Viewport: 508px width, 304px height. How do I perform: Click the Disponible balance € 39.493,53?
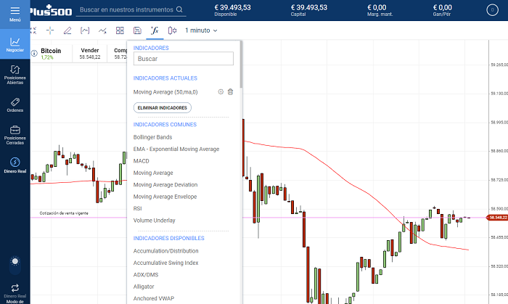coord(233,7)
